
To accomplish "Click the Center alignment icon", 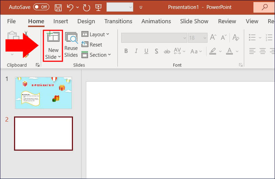I will click(263, 51).
